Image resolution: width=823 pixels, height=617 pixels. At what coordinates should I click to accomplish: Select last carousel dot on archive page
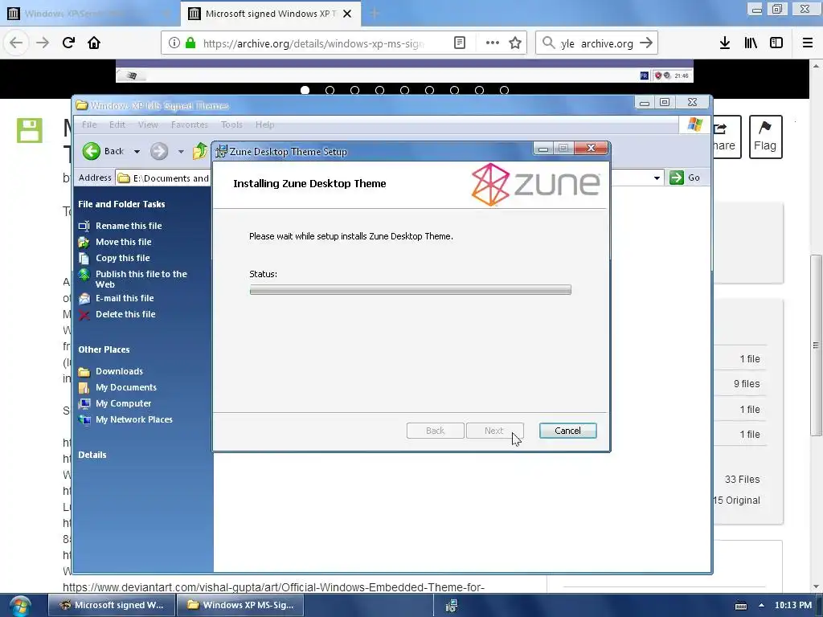(505, 90)
